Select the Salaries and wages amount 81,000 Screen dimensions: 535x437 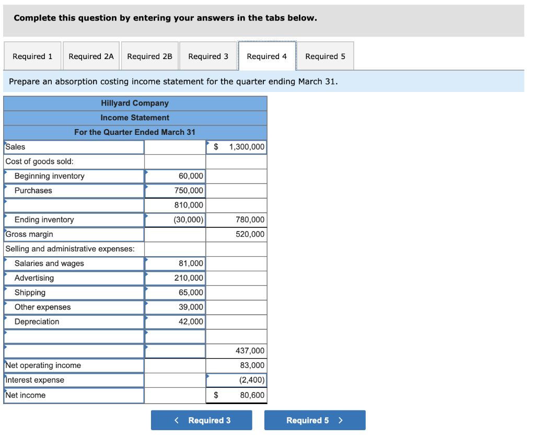175,263
